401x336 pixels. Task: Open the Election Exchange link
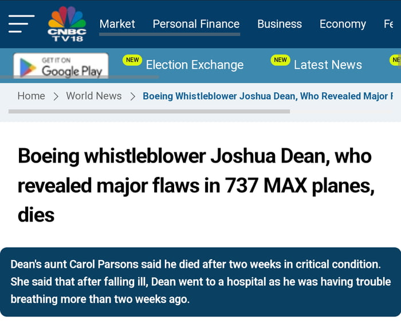pyautogui.click(x=195, y=65)
